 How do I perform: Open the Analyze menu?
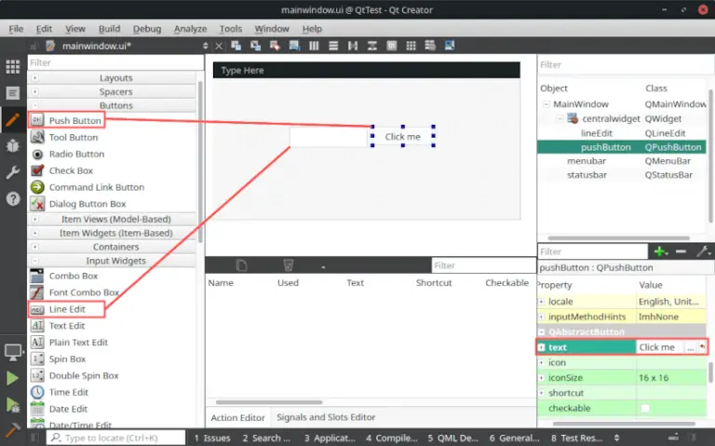190,29
